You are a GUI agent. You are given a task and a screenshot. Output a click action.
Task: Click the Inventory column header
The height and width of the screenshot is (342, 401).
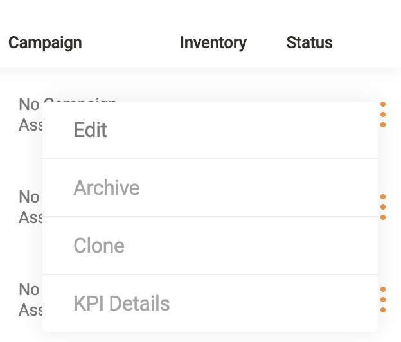point(213,43)
